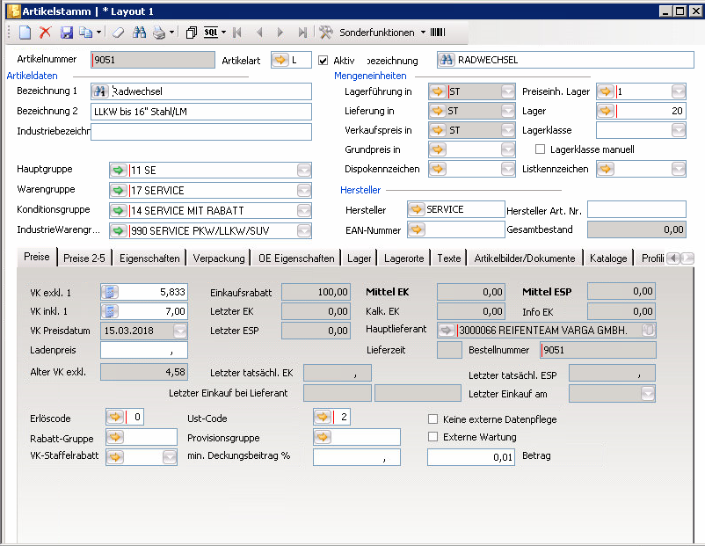The width and height of the screenshot is (705, 546).
Task: Click the eraser icon in toolbar
Action: (118, 33)
